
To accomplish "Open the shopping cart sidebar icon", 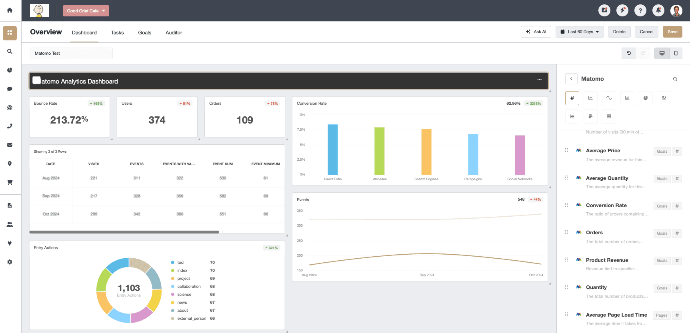I will [x=10, y=182].
